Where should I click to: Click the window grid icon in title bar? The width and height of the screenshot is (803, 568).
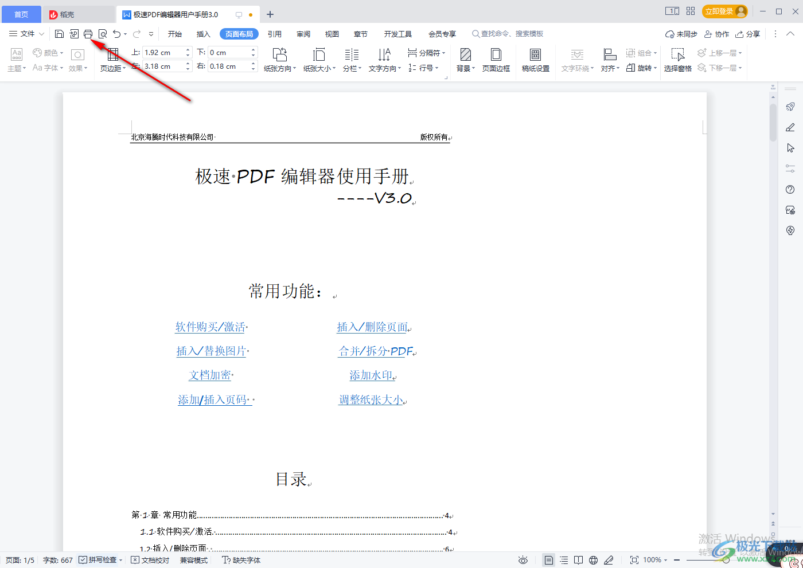coord(691,11)
